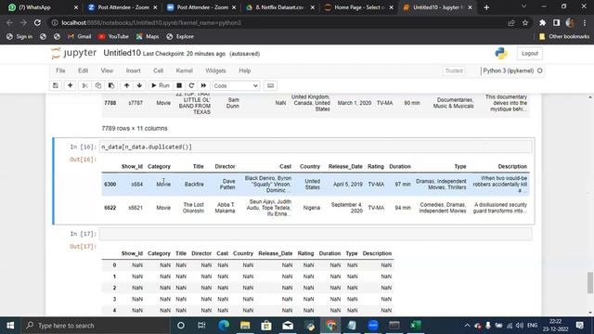Switch to the Home Page - Select tab
The width and height of the screenshot is (594, 334).
[x=359, y=7]
